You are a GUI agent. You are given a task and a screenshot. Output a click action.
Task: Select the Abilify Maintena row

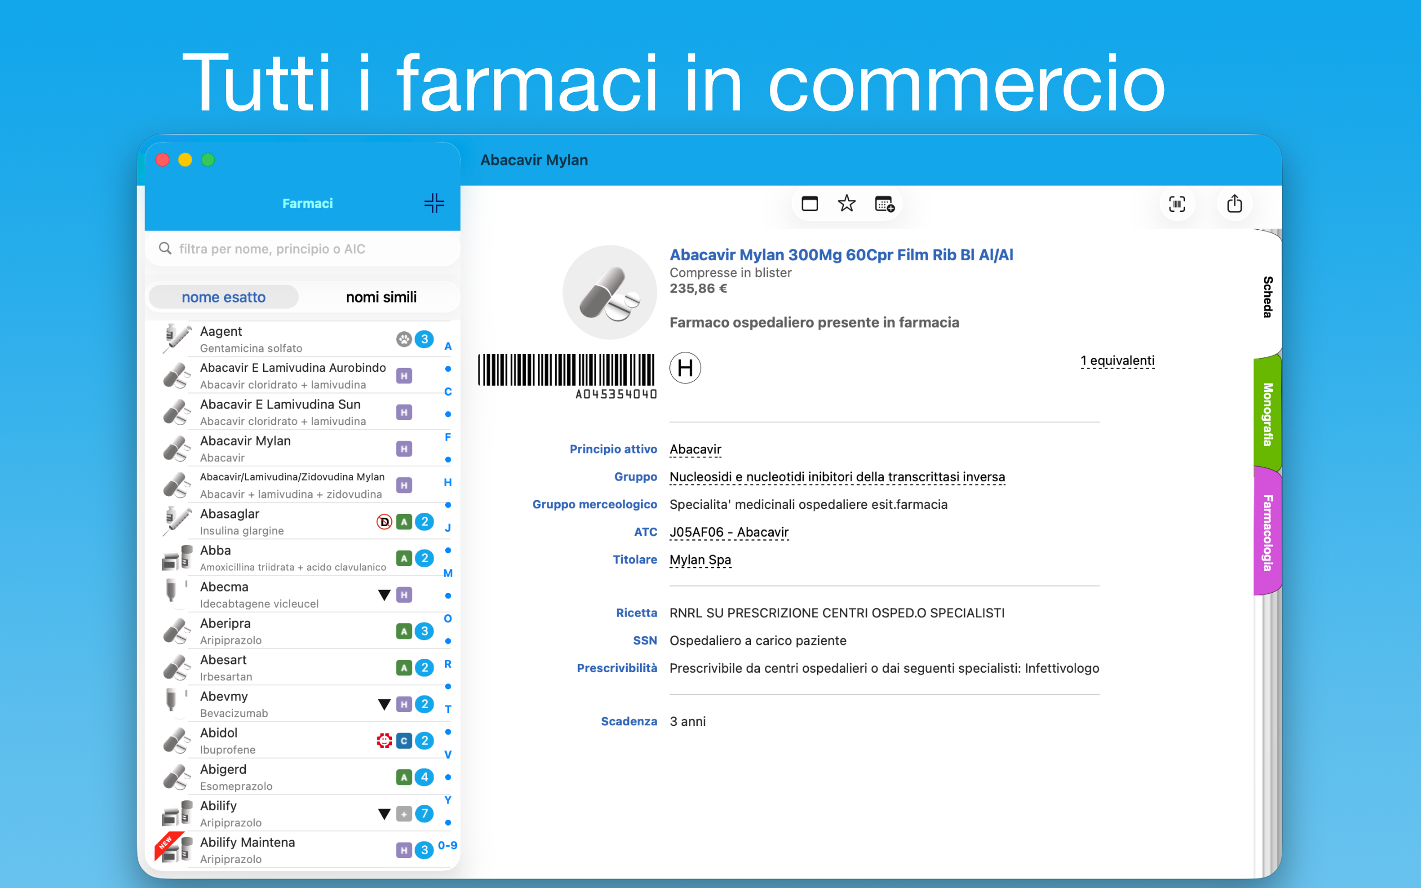298,850
